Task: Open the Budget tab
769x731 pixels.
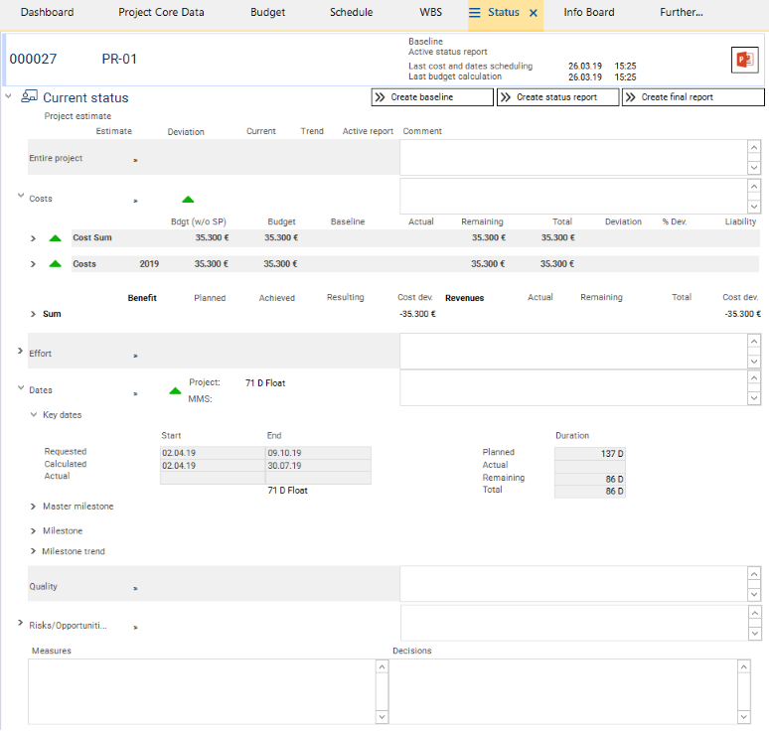Action: coord(267,12)
